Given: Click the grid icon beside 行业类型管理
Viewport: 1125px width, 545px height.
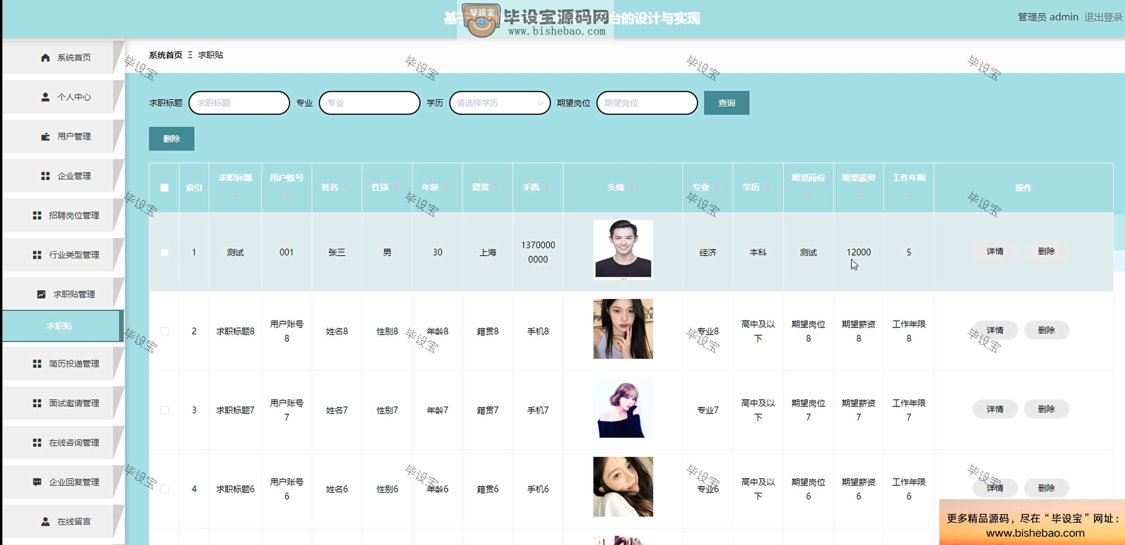Looking at the screenshot, I should click(x=37, y=255).
